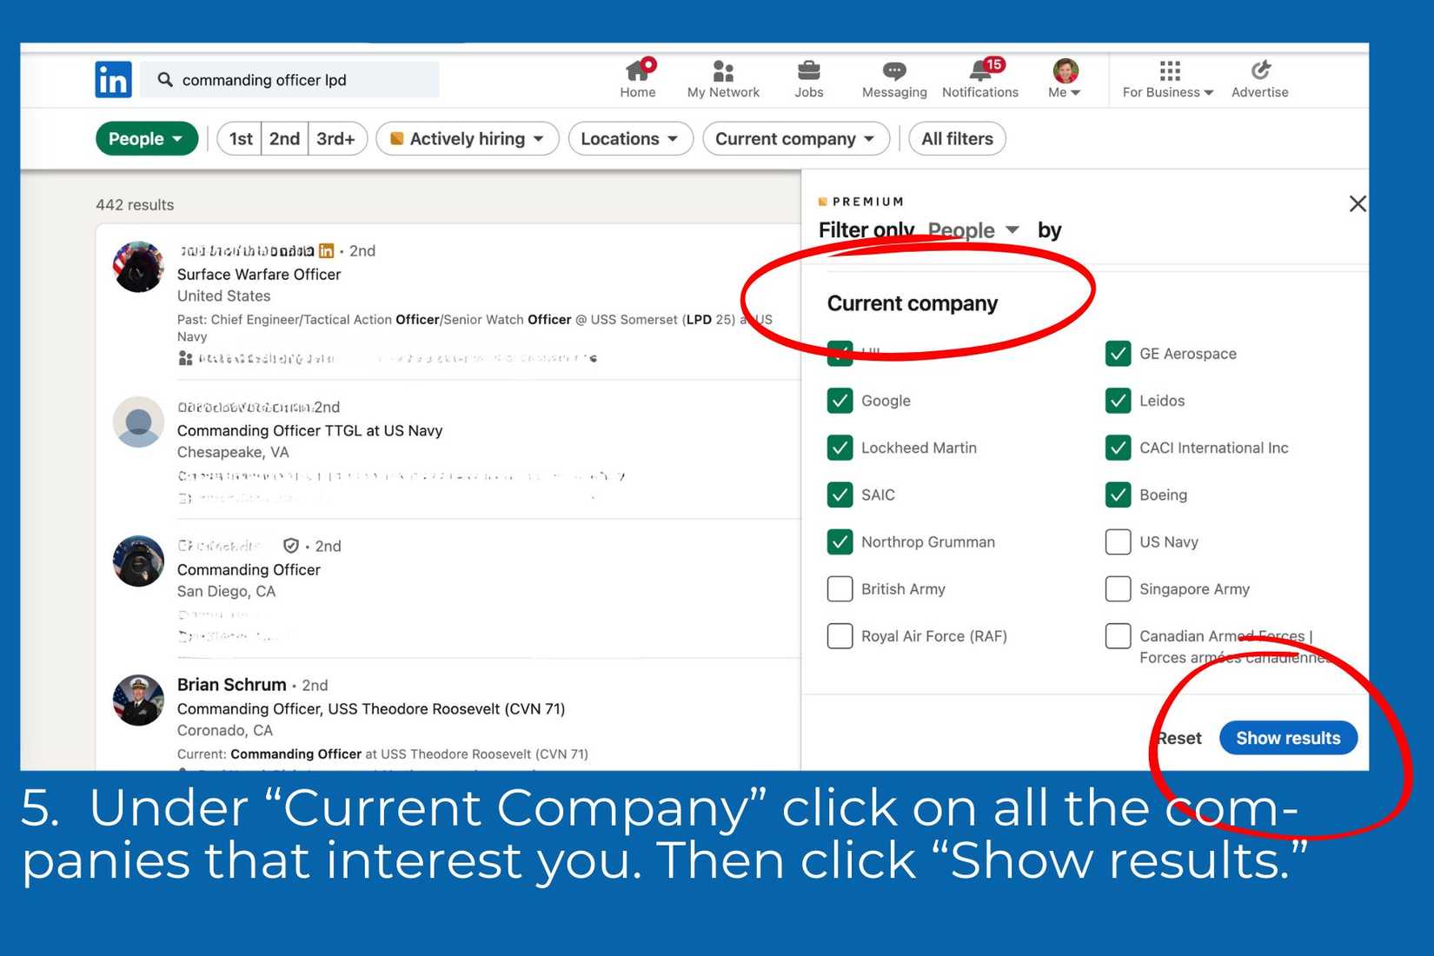Open the Messaging chat icon

pos(894,71)
